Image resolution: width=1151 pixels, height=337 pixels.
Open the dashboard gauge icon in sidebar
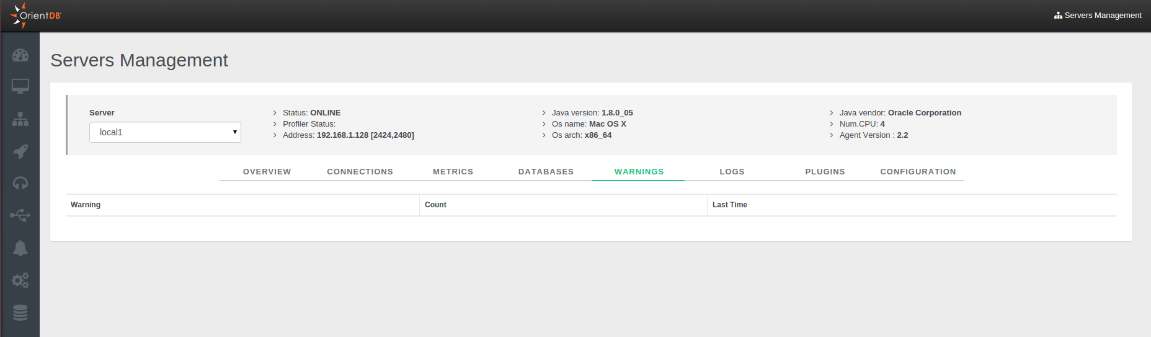[20, 55]
